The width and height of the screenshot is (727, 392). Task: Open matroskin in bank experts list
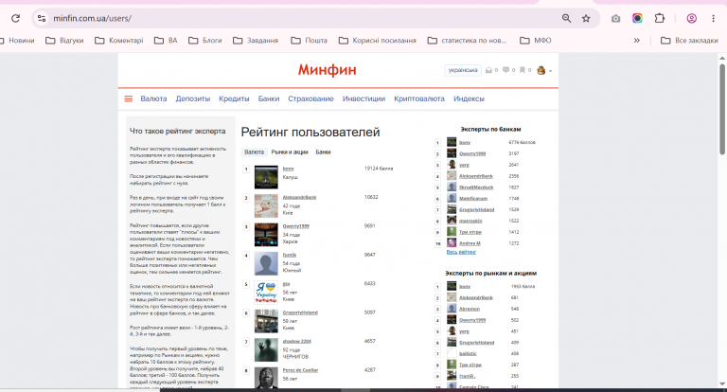pyautogui.click(x=470, y=221)
